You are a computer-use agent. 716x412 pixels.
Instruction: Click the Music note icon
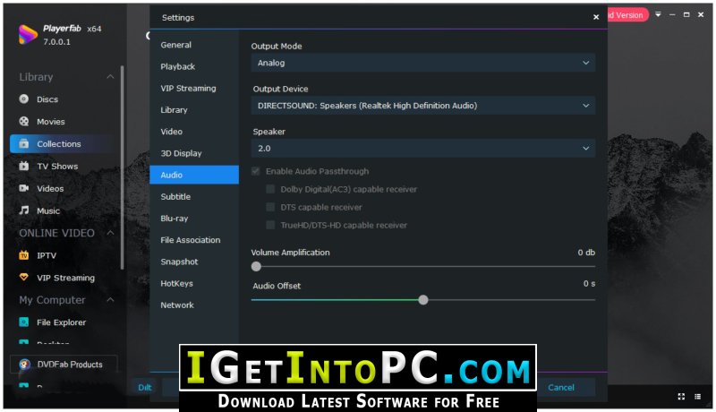pos(24,211)
